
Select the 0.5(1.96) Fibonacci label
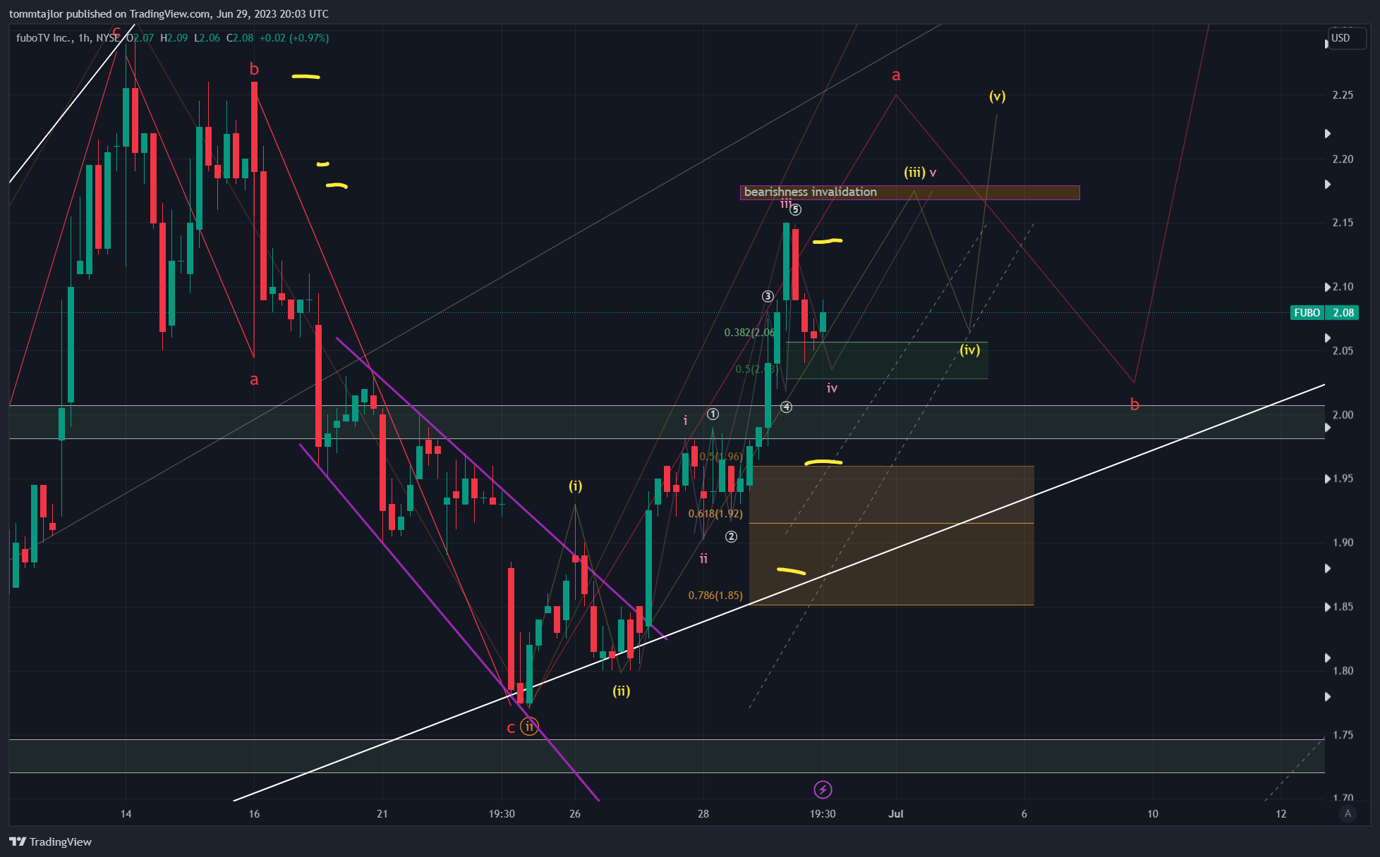[x=721, y=457]
